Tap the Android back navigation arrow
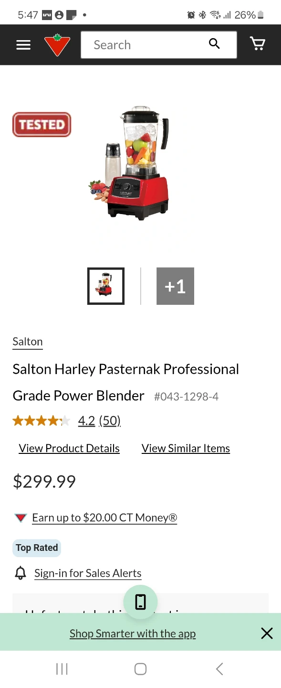The image size is (281, 688). point(219,669)
